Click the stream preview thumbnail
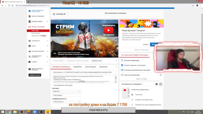The image size is (203, 114). [84, 39]
